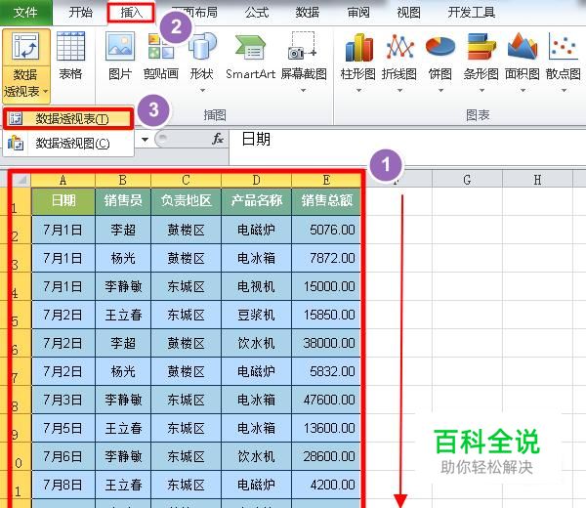
Task: Switch to the 审阅 review tab
Action: (358, 13)
